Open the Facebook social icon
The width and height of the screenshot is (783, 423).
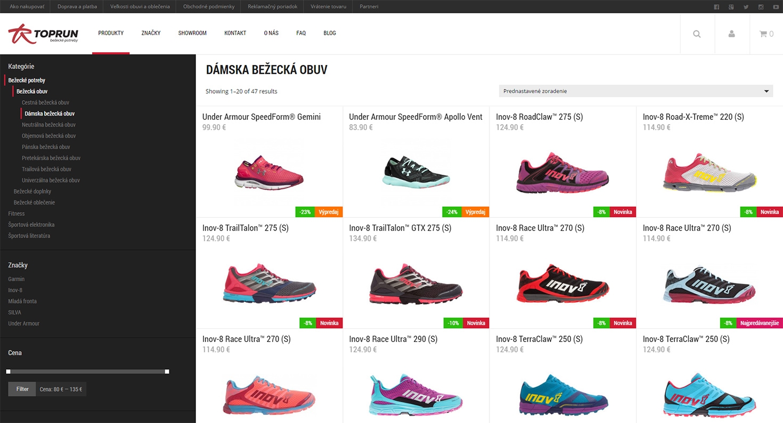[x=716, y=7]
